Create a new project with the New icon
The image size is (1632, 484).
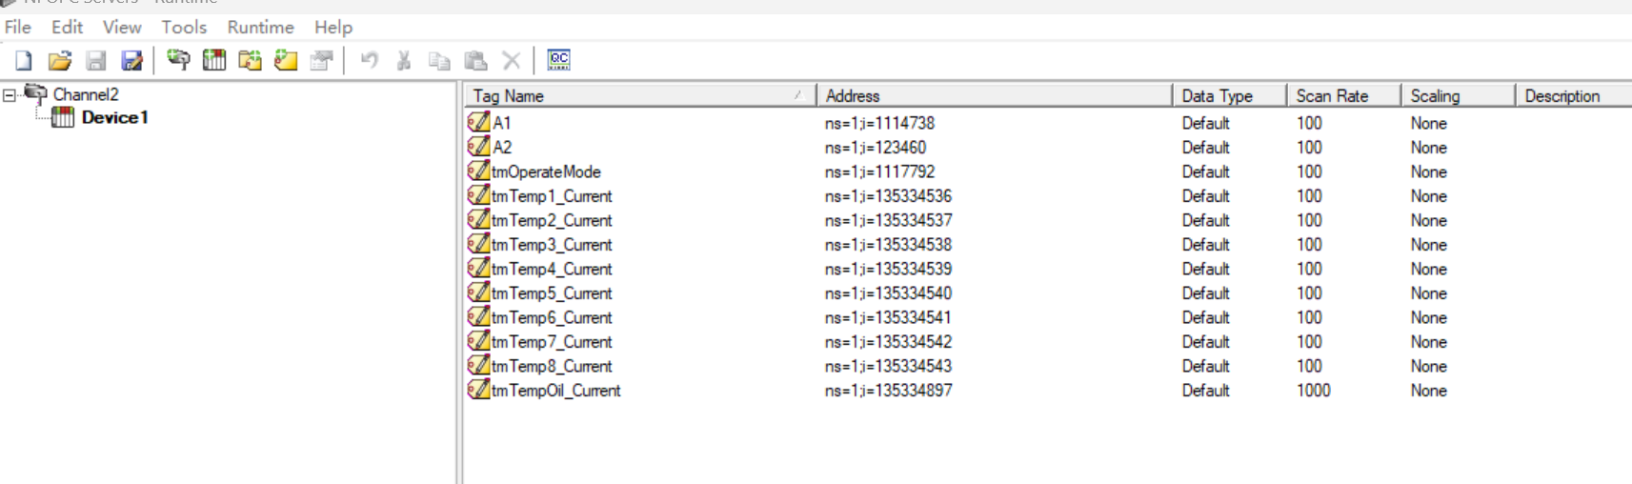click(23, 61)
